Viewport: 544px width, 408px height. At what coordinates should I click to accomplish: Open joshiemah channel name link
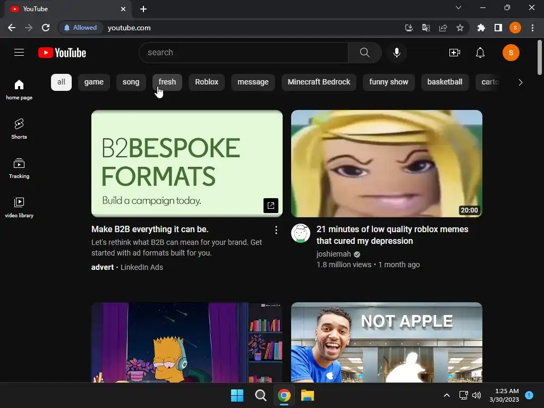point(334,254)
